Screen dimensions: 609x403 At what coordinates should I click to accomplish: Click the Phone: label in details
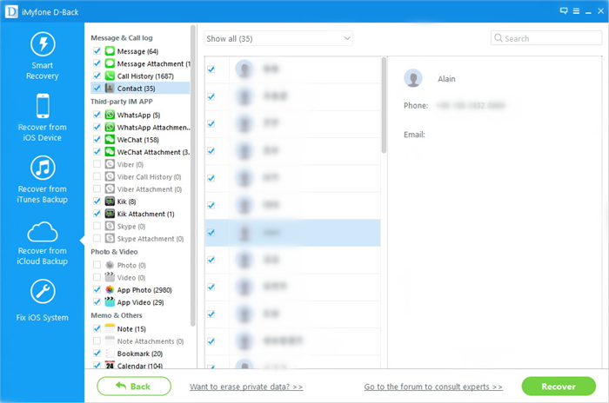pos(416,105)
